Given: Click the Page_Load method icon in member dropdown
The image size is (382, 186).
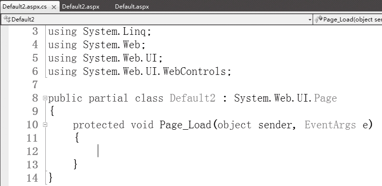Looking at the screenshot, I should (x=319, y=19).
